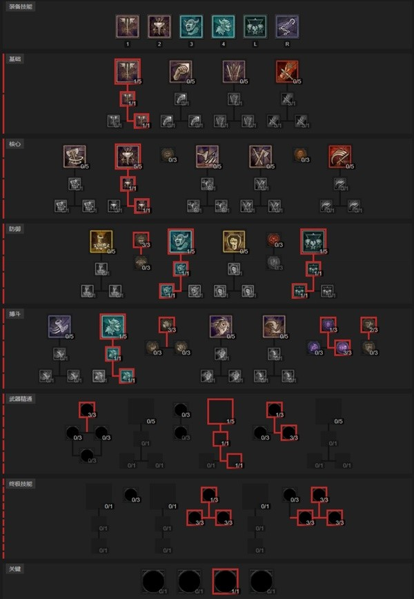Click the red slash skill in 核心
414x599 pixels.
point(340,157)
